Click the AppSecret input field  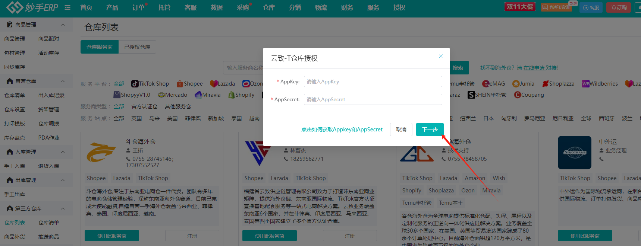[x=373, y=99]
